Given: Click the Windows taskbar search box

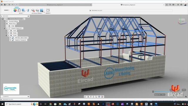Looking at the screenshot, I should [x=21, y=104].
